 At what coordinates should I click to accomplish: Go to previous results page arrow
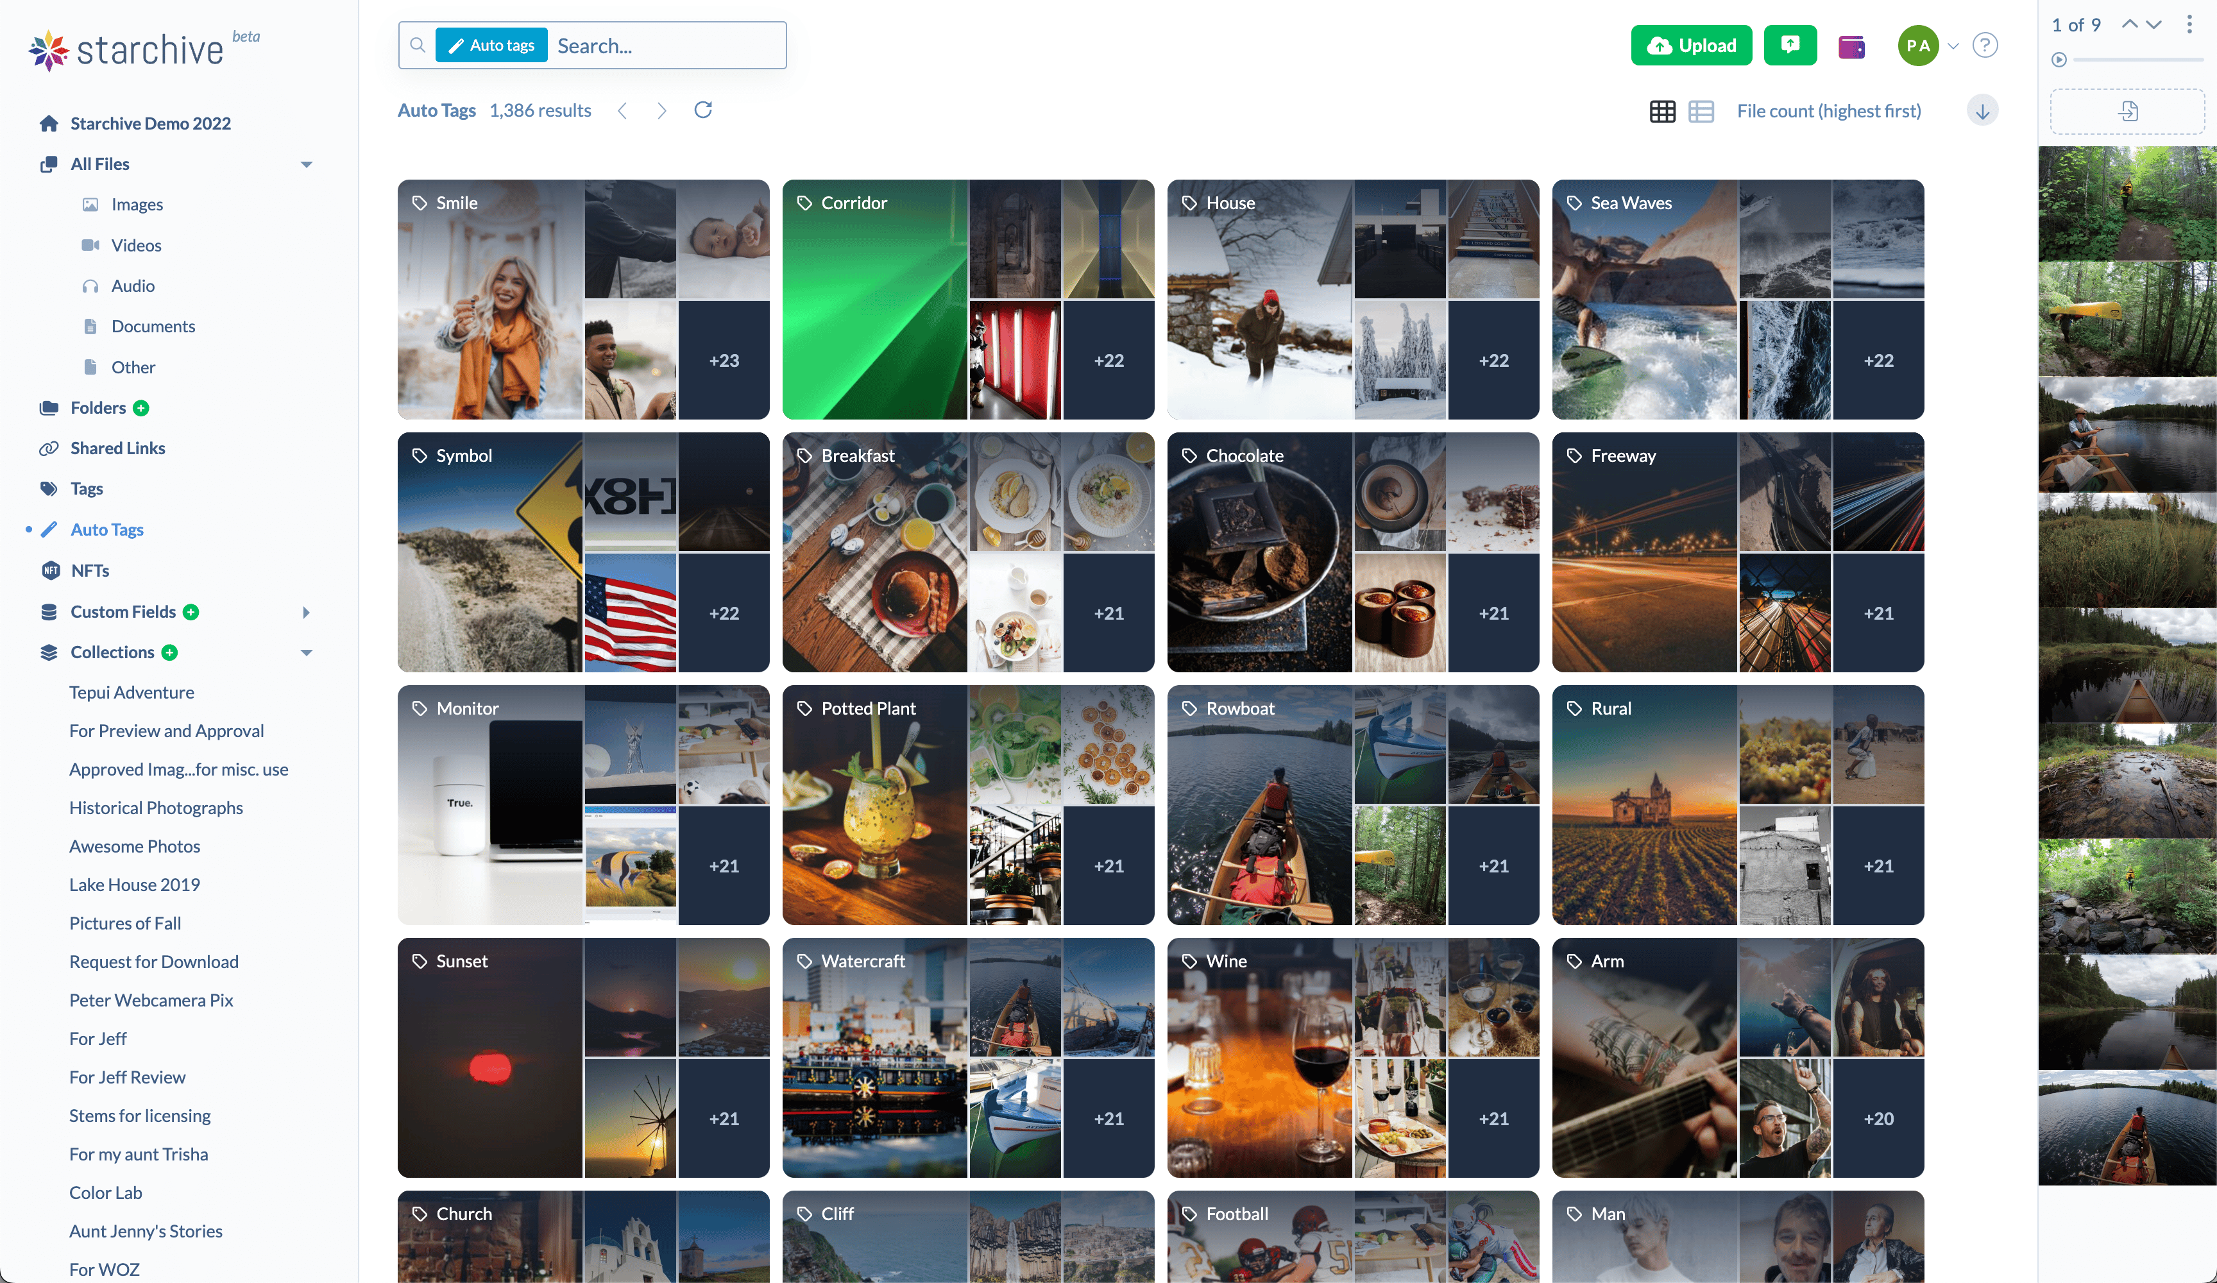pyautogui.click(x=622, y=110)
